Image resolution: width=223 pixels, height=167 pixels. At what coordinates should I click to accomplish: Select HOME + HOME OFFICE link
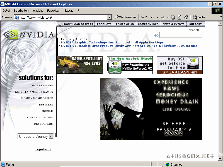tap(37, 98)
